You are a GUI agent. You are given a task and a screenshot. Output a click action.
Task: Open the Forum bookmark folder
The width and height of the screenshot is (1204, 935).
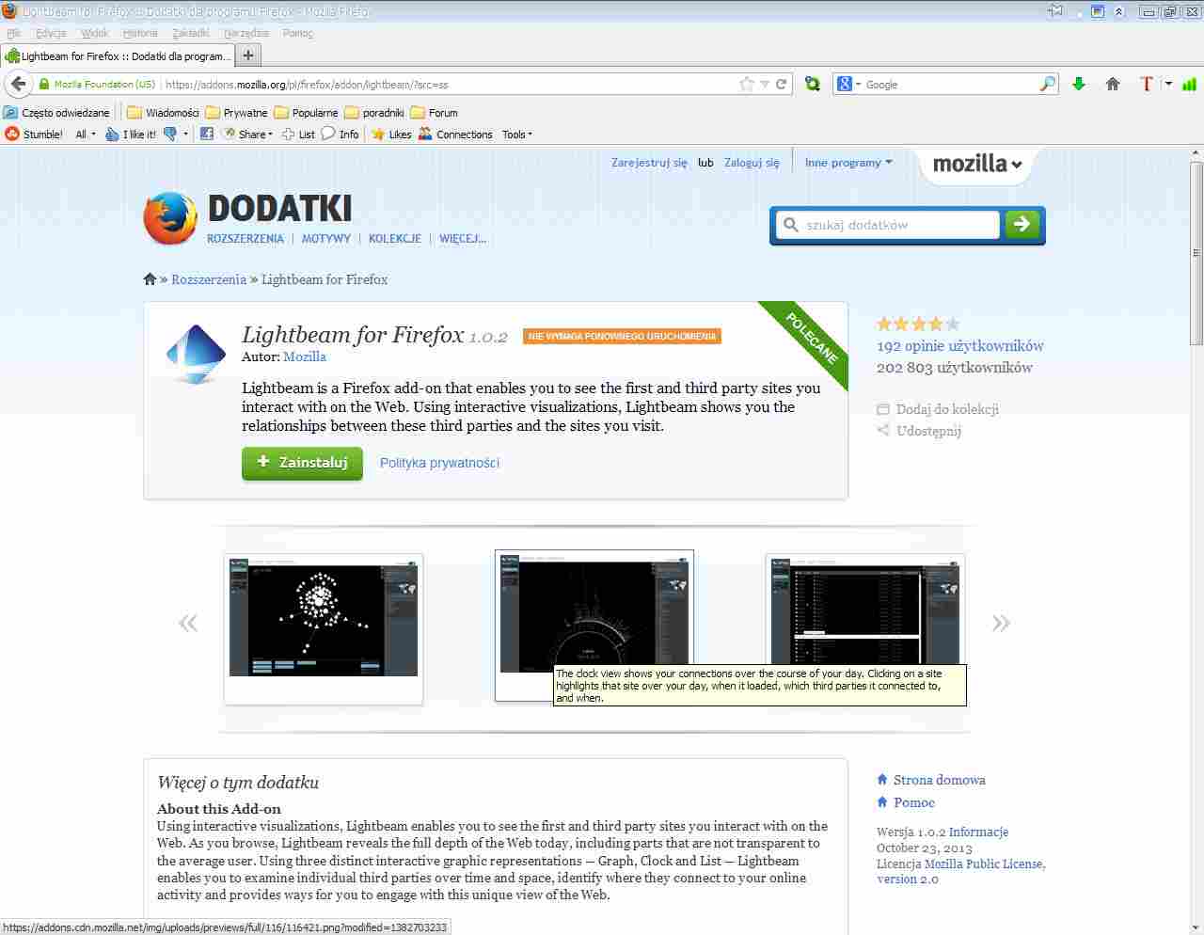(434, 112)
